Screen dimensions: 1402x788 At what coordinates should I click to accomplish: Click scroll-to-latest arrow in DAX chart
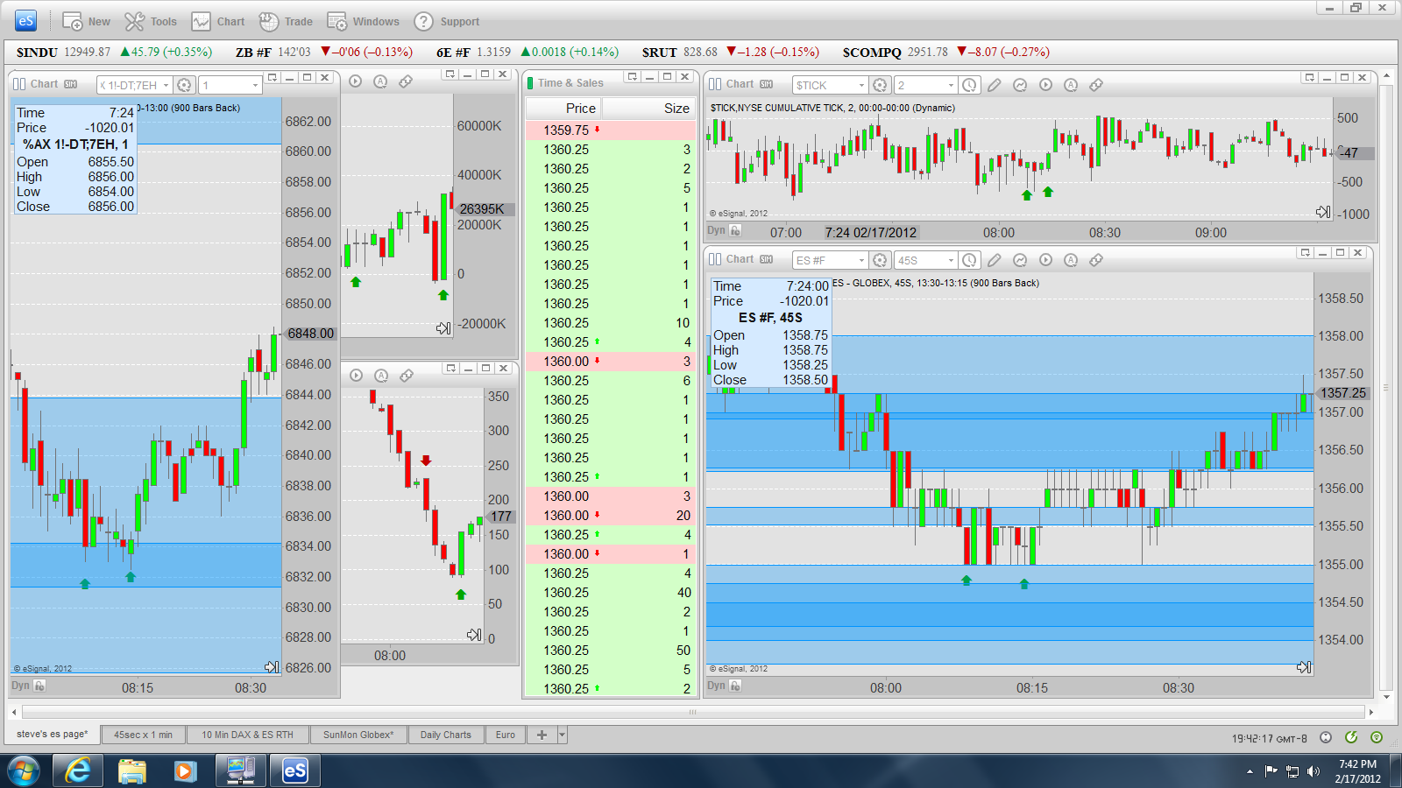272,667
